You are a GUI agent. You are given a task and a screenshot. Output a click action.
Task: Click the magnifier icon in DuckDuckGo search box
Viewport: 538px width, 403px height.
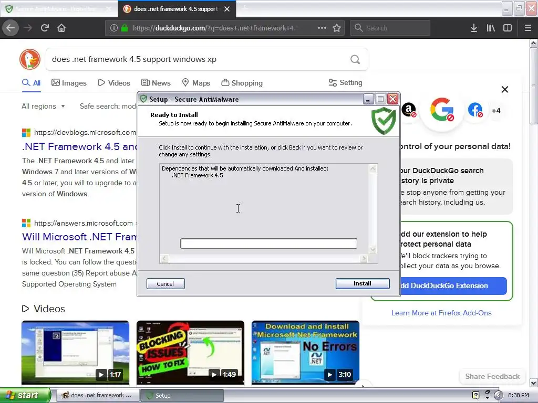(x=355, y=60)
